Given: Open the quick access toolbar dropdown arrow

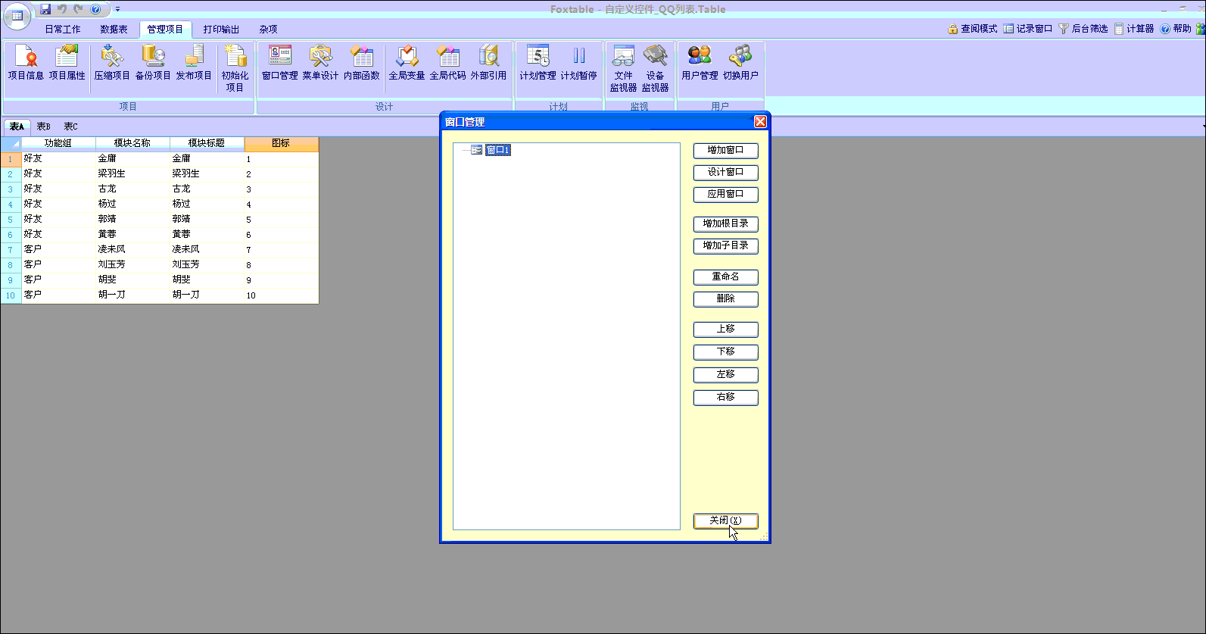Looking at the screenshot, I should [x=117, y=9].
